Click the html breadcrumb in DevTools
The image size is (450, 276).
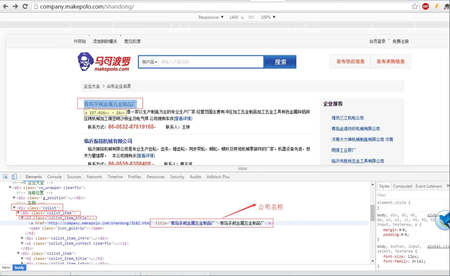(6, 268)
